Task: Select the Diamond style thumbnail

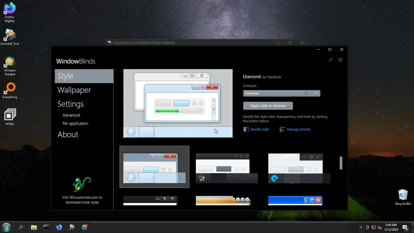Action: [x=154, y=167]
